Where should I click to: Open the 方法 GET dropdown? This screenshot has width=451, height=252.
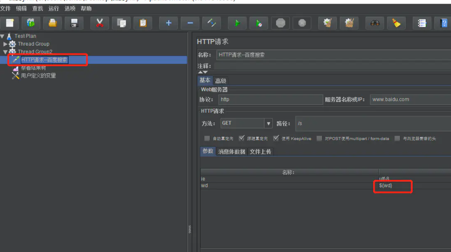268,123
